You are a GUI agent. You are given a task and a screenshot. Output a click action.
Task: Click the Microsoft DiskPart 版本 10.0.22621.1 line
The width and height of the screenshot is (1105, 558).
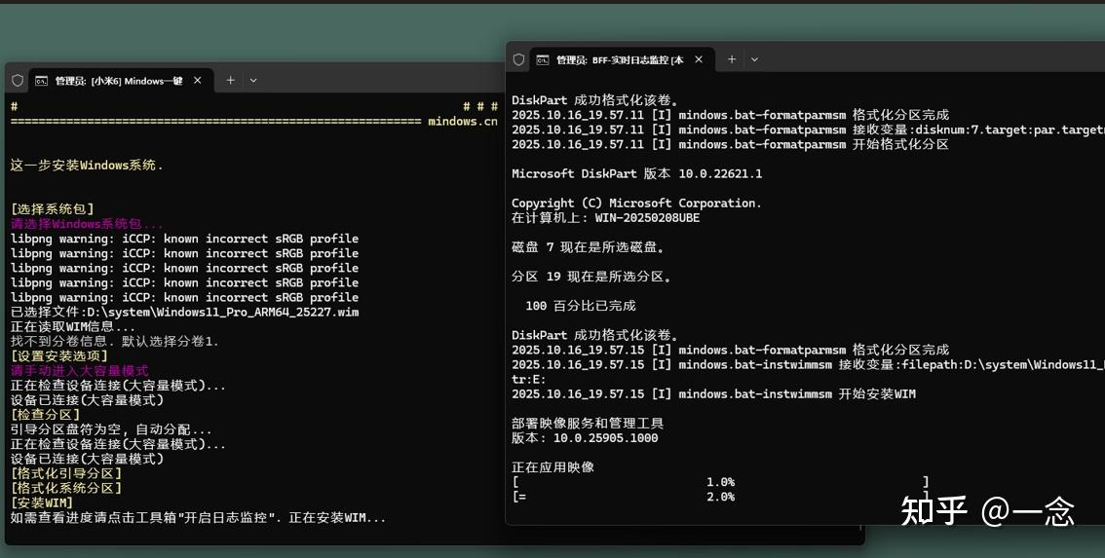pyautogui.click(x=636, y=173)
